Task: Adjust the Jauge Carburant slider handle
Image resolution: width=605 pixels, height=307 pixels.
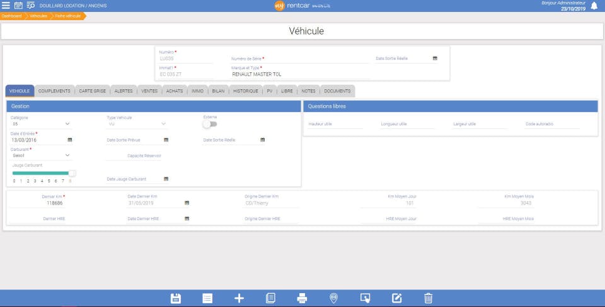Action: 72,174
